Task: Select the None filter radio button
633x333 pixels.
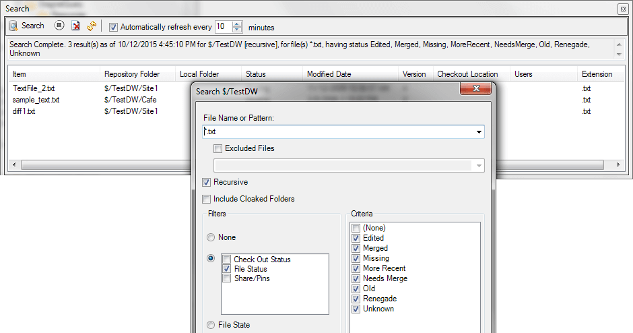Action: coord(211,237)
